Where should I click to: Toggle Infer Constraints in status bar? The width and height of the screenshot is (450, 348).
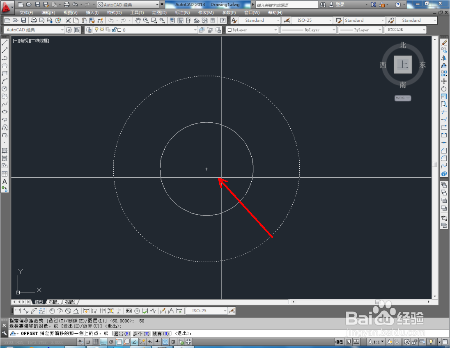pos(80,342)
